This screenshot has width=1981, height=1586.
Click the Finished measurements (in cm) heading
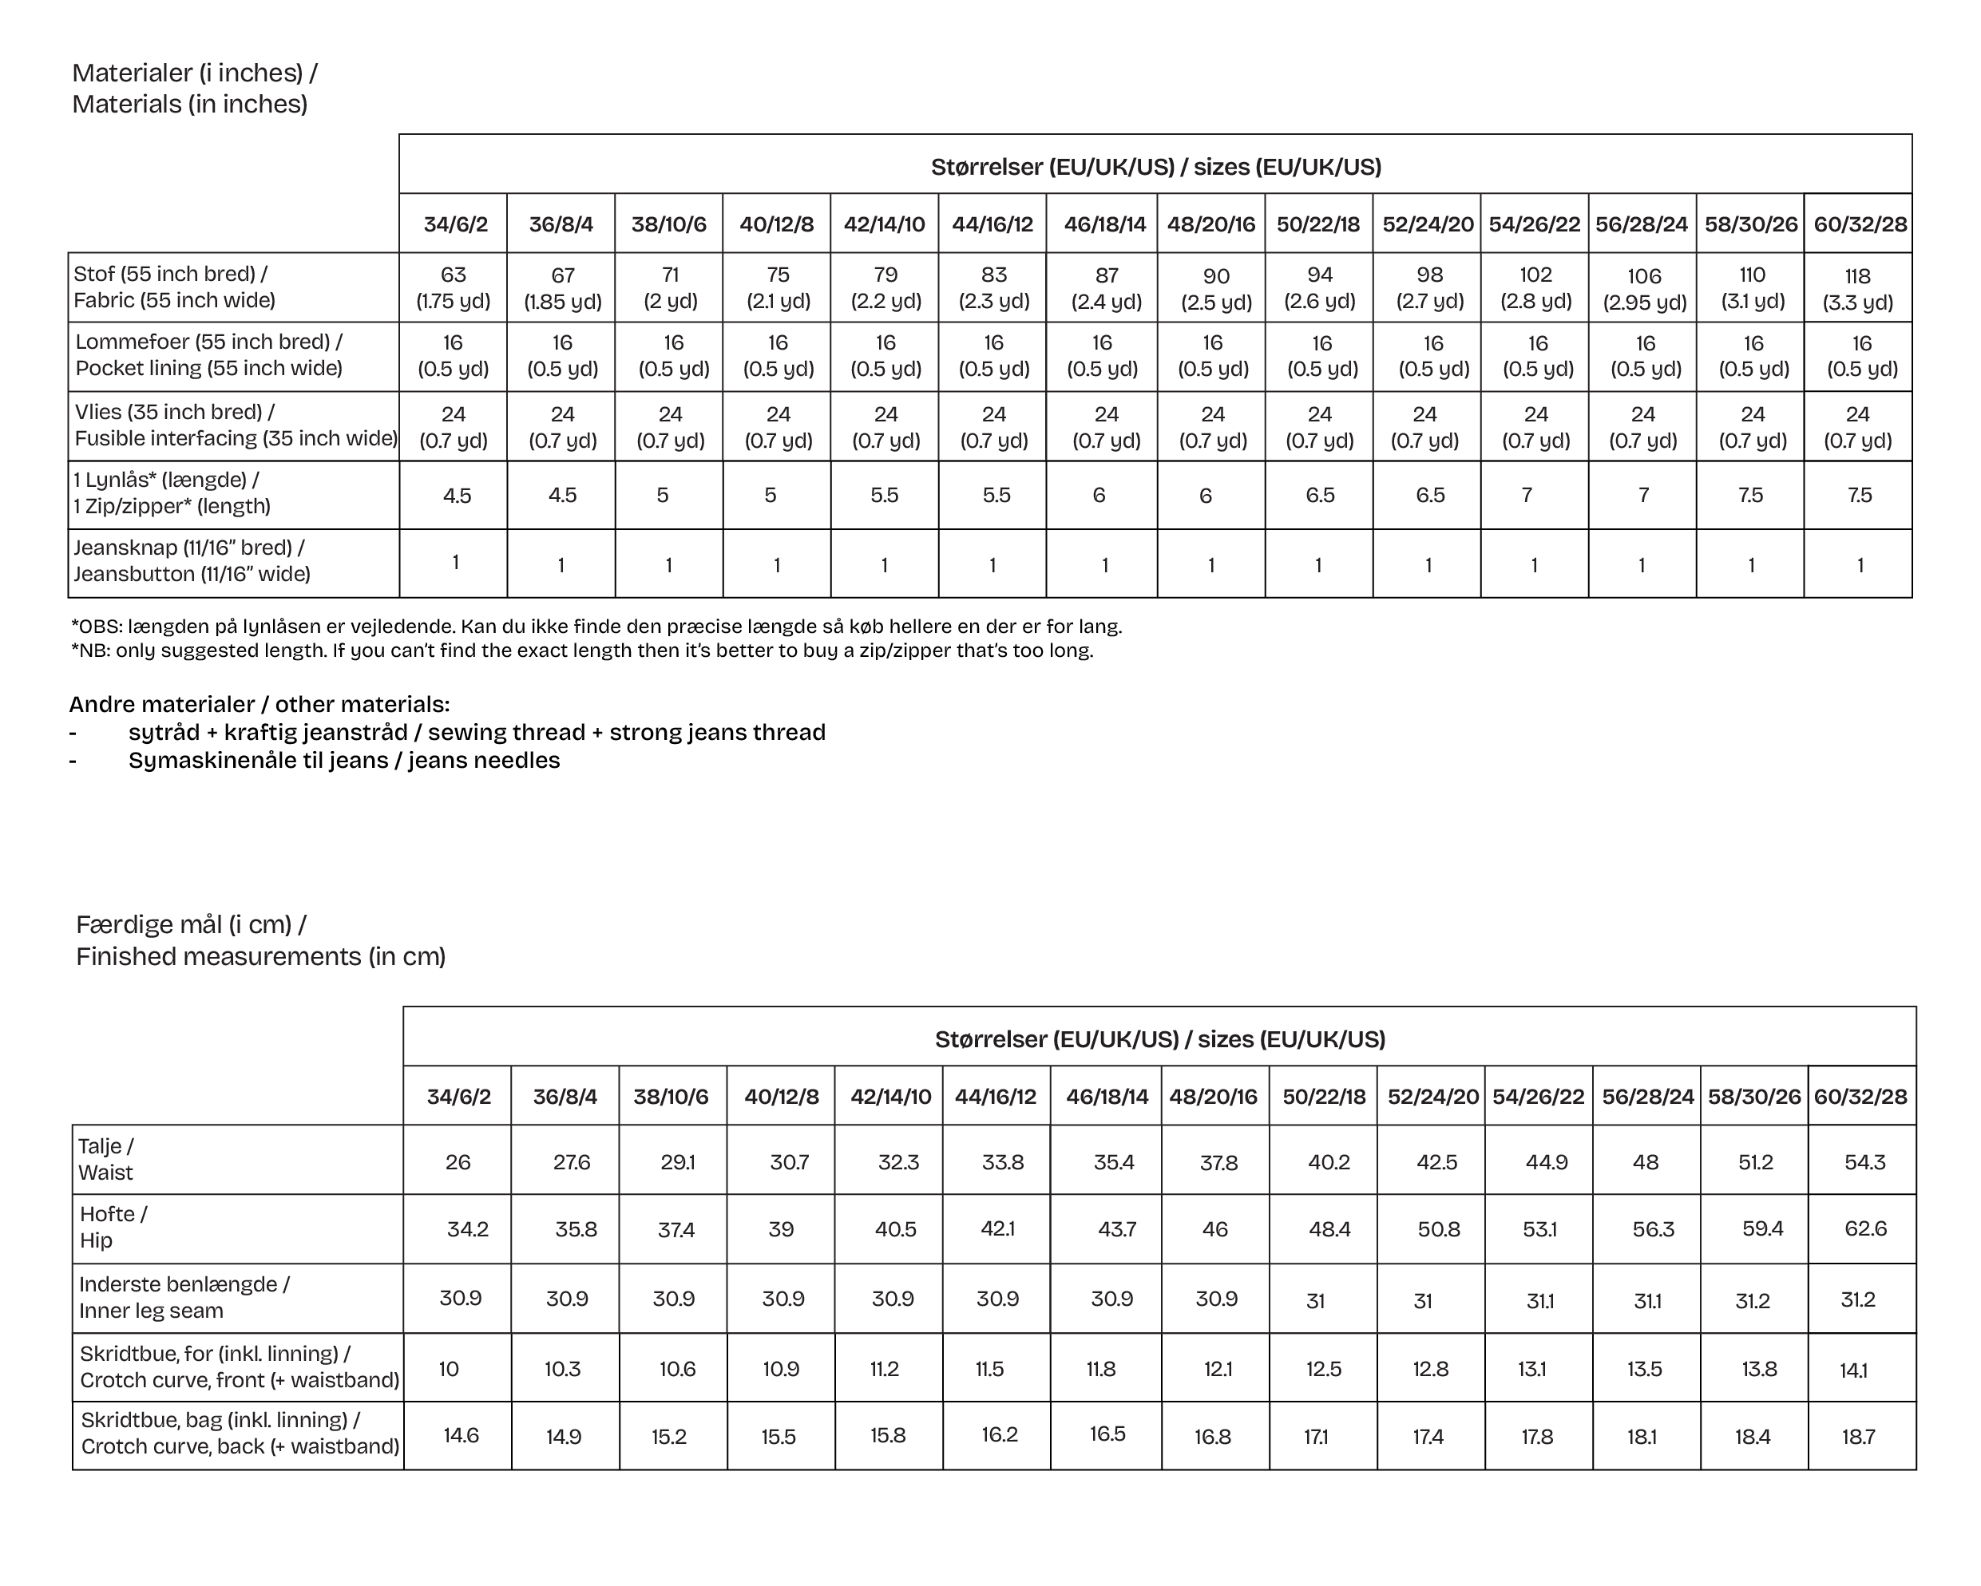[x=260, y=956]
